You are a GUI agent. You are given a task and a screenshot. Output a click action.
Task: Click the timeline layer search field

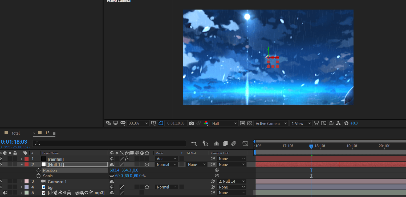click(x=109, y=143)
